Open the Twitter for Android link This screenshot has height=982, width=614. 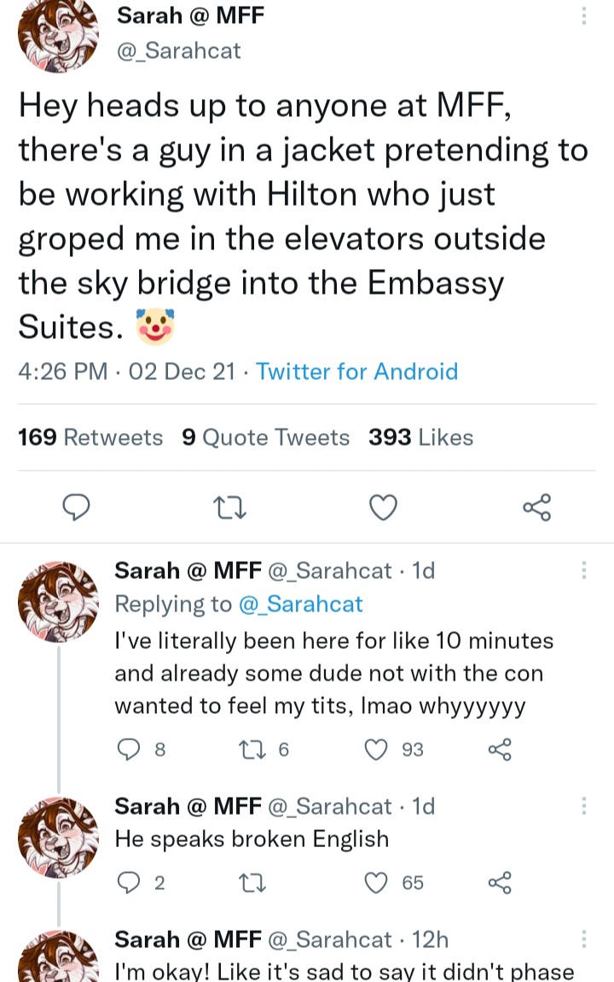click(357, 371)
